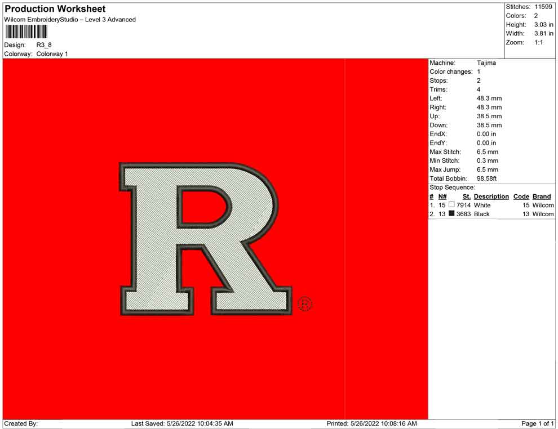Click the Total Bobbin value 98.58ft

point(488,178)
